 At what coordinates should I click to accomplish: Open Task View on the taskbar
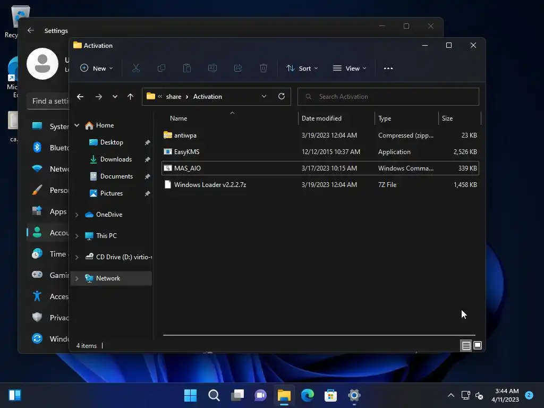point(237,395)
